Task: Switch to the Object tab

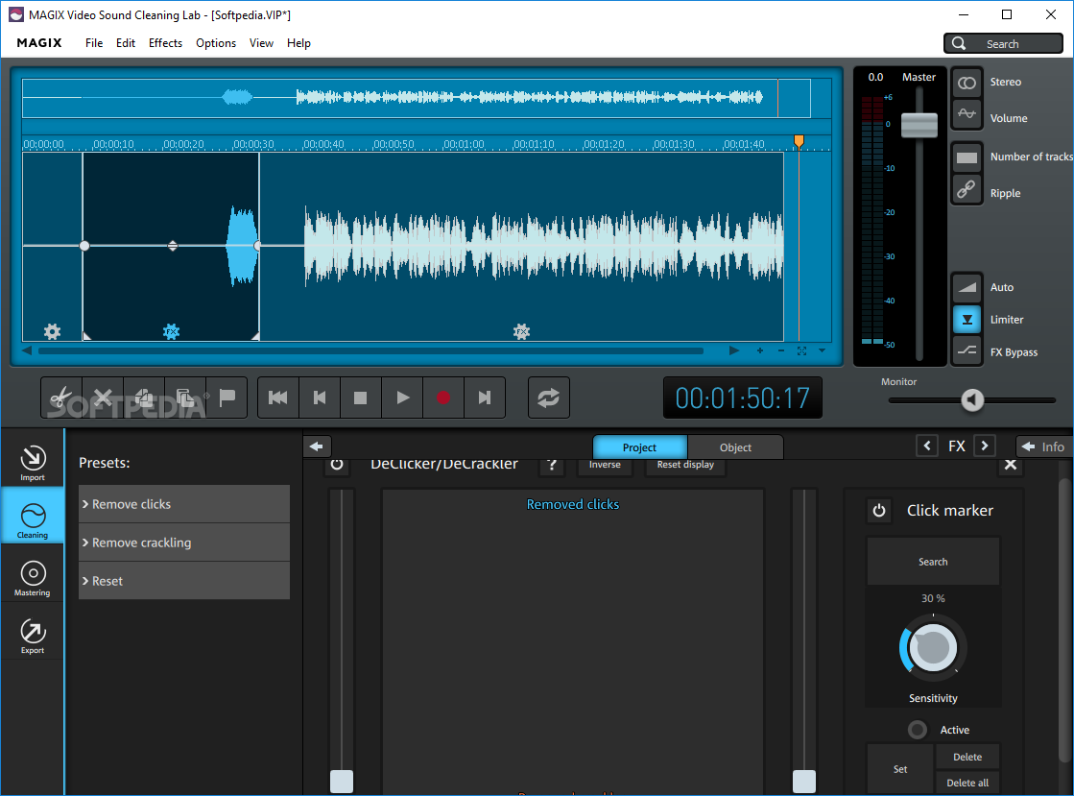Action: point(735,447)
